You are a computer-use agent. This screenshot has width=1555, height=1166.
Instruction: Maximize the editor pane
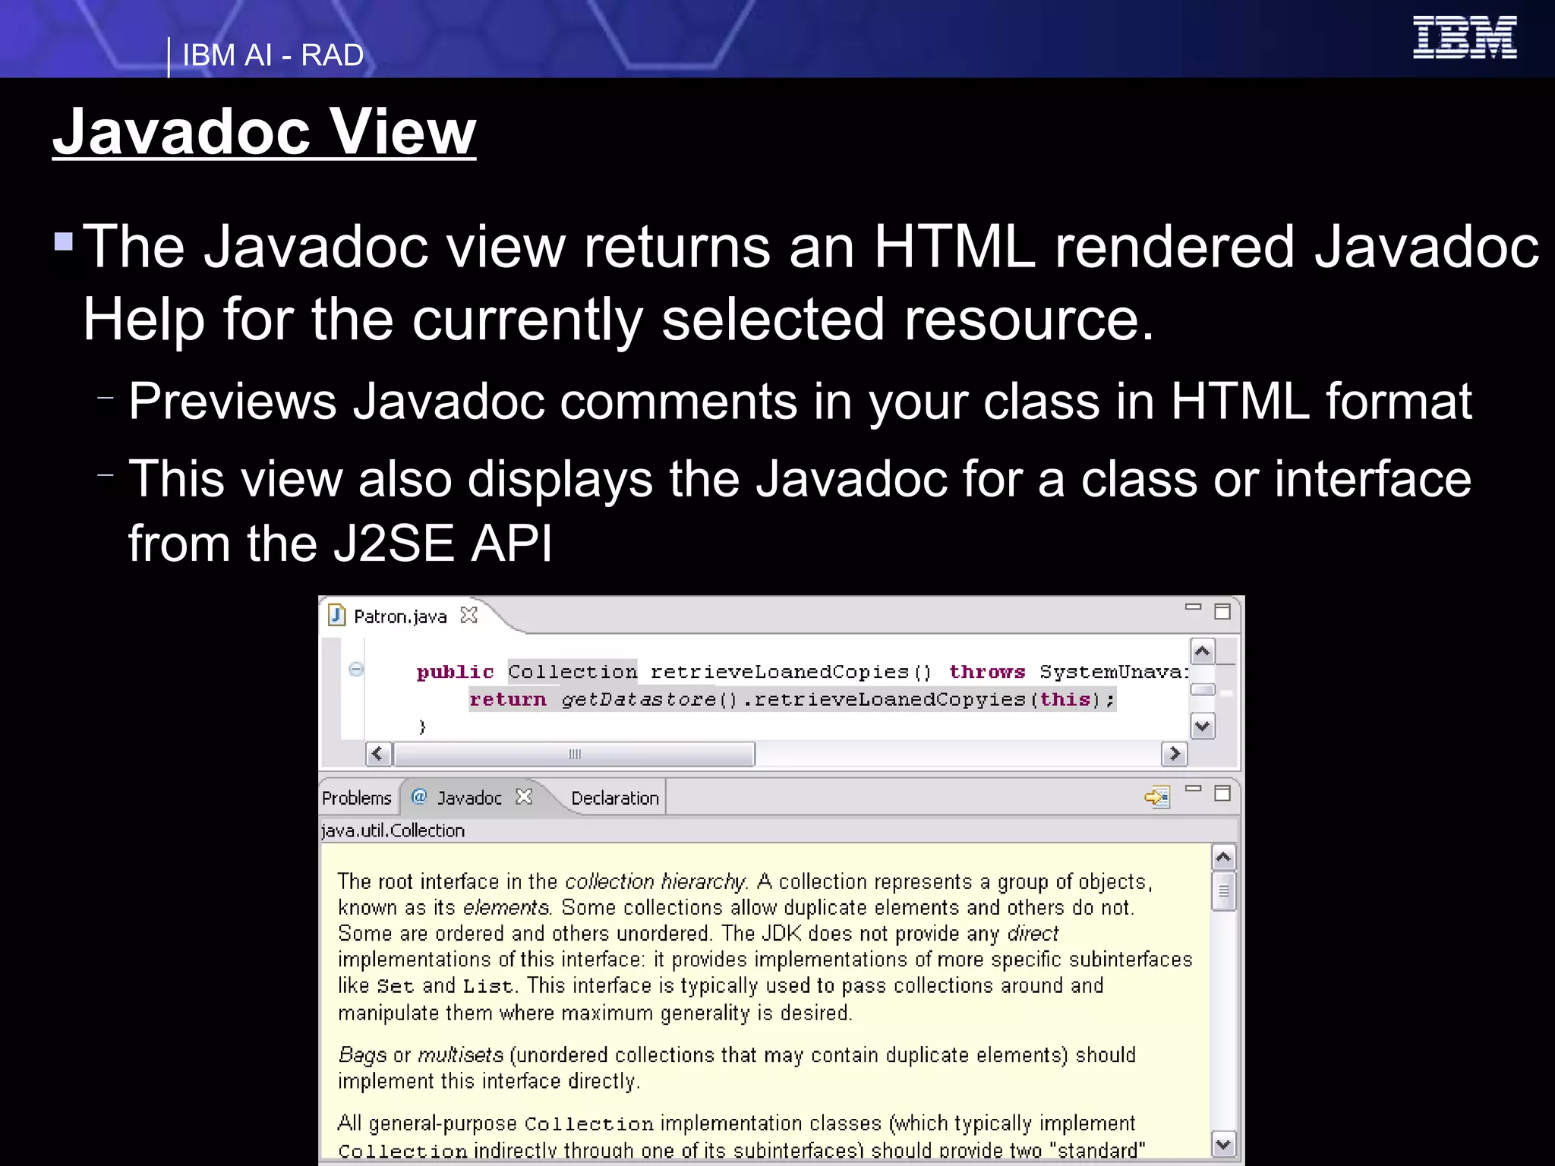tap(1222, 612)
